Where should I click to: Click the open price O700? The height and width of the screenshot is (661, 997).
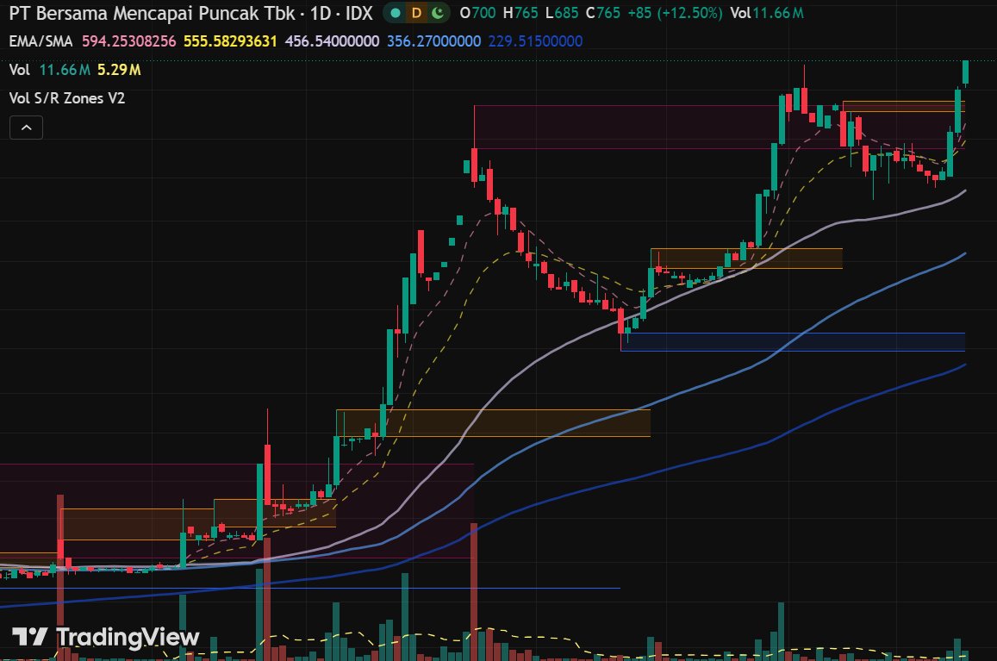pos(477,13)
